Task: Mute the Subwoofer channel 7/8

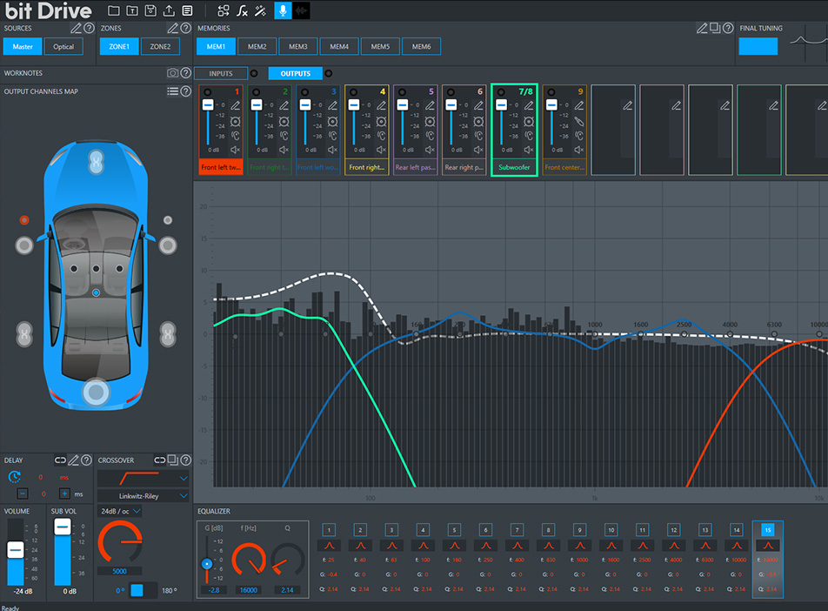Action: pos(528,150)
